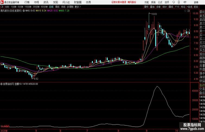
Task: Open the customer service headset icon
Action: click(174, 2)
